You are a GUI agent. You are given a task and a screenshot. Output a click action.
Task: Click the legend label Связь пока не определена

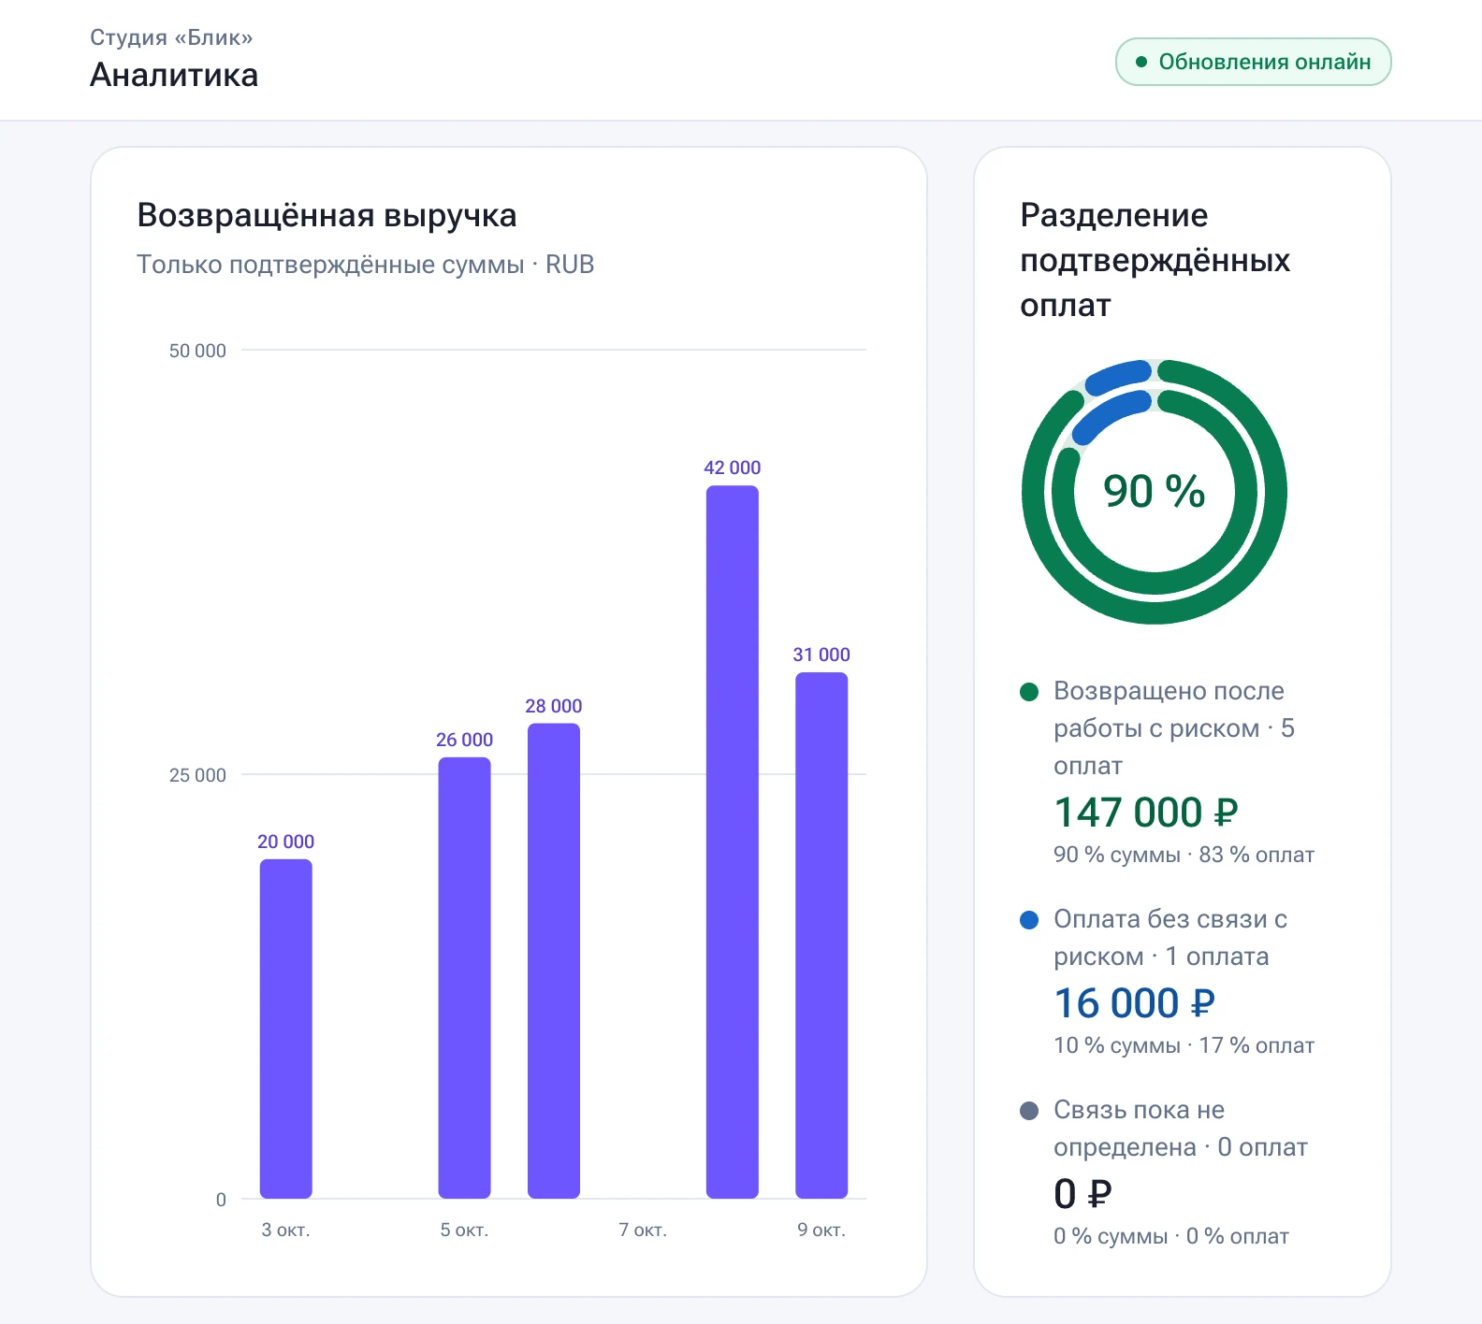point(1181,1129)
